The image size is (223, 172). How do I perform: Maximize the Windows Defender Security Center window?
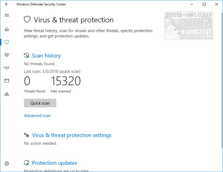[204, 5]
